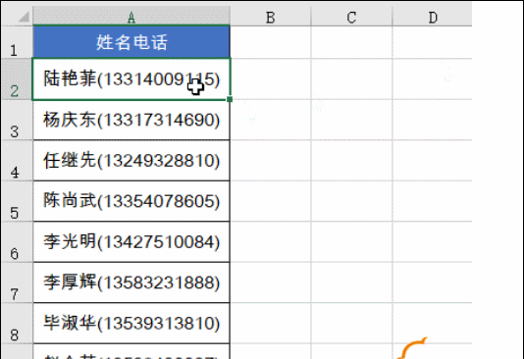This screenshot has width=524, height=359.
Task: Select row 8 header
Action: 17,324
